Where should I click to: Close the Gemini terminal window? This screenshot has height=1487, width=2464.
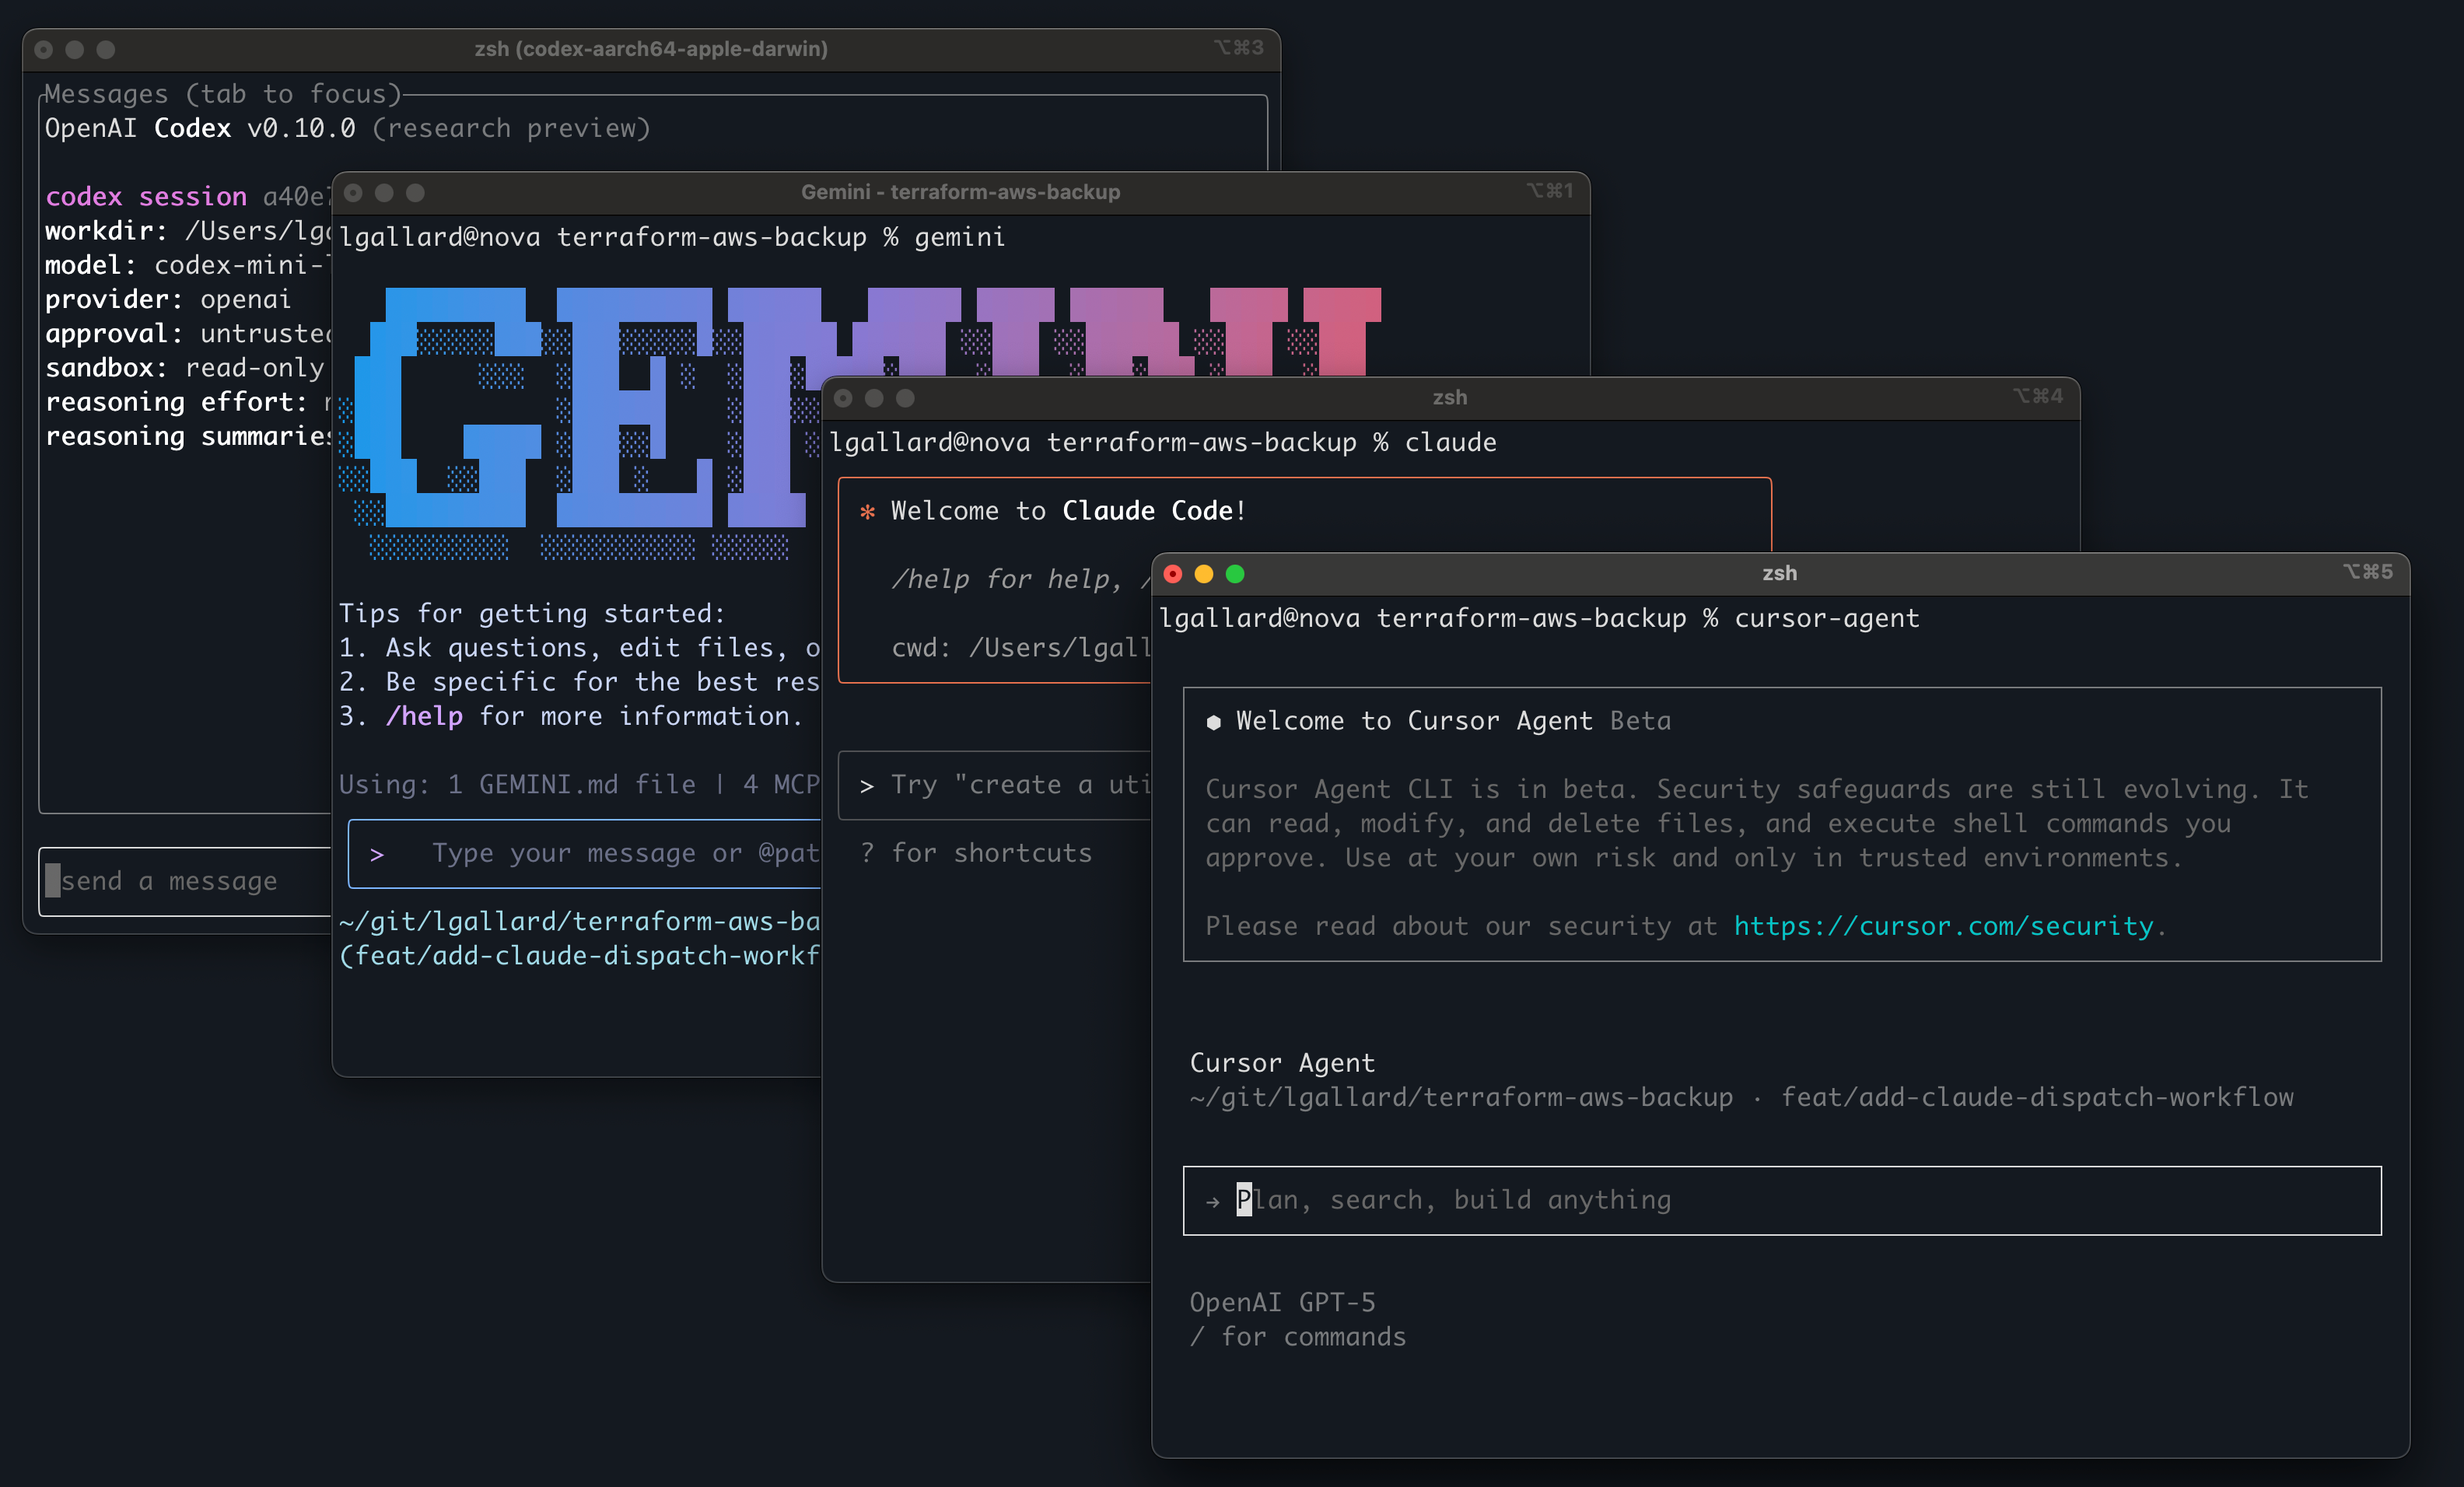[x=353, y=192]
